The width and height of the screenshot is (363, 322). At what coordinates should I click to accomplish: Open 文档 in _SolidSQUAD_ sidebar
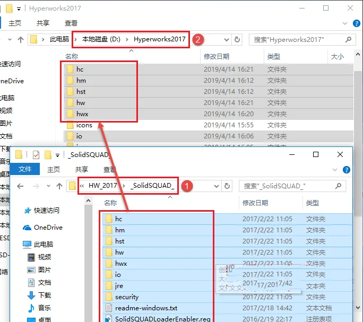39,282
